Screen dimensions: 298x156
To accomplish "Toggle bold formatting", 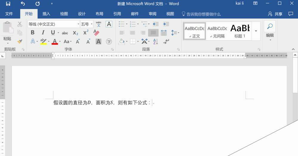I will coord(32,33).
